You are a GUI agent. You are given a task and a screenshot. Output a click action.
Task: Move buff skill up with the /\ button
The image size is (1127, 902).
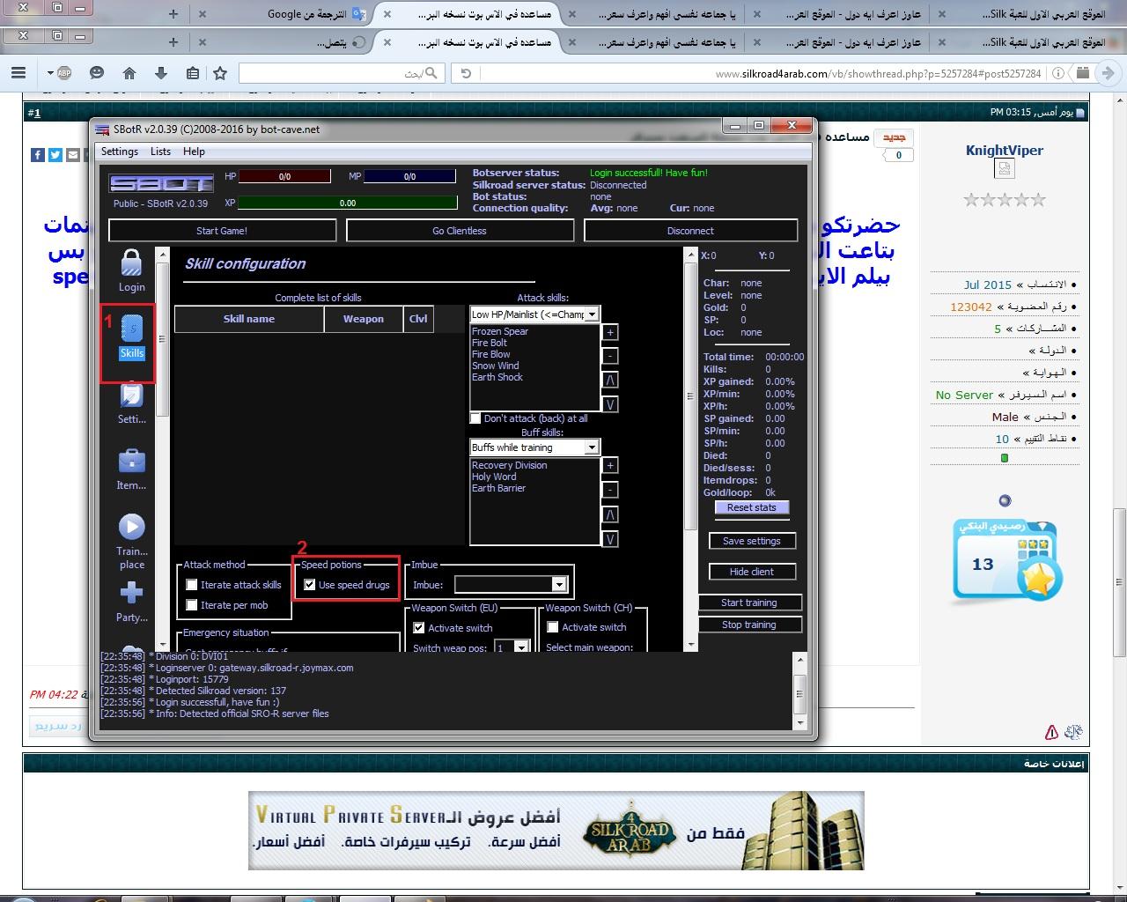(610, 514)
